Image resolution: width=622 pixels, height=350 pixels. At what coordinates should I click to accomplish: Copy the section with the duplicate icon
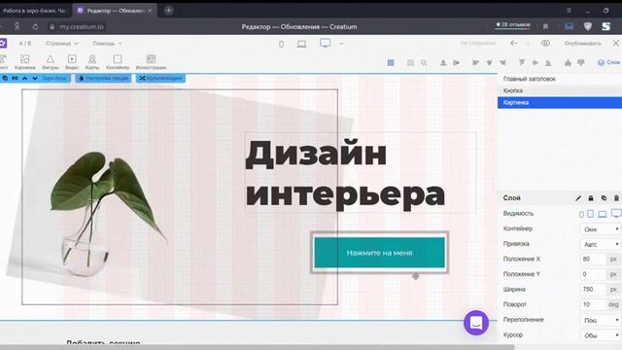pyautogui.click(x=5, y=78)
